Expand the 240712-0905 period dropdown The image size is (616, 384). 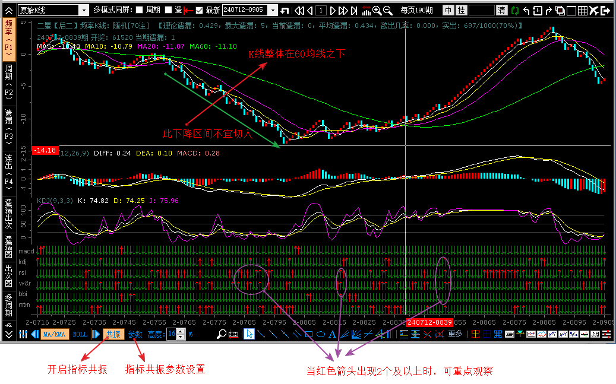(x=273, y=10)
